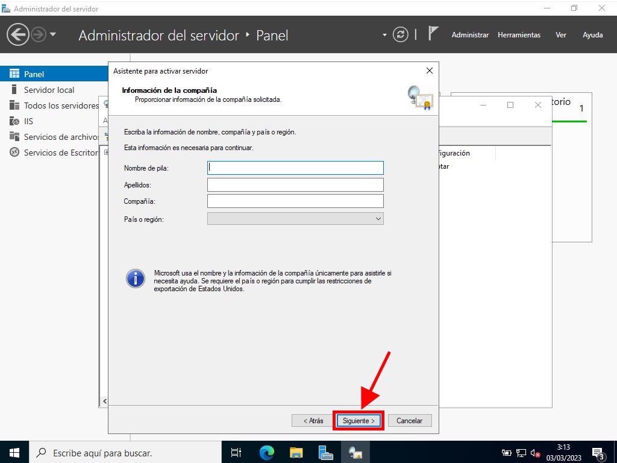Screen dimensions: 617x463
Task: Expand the País o región dropdown
Action: tap(295, 219)
